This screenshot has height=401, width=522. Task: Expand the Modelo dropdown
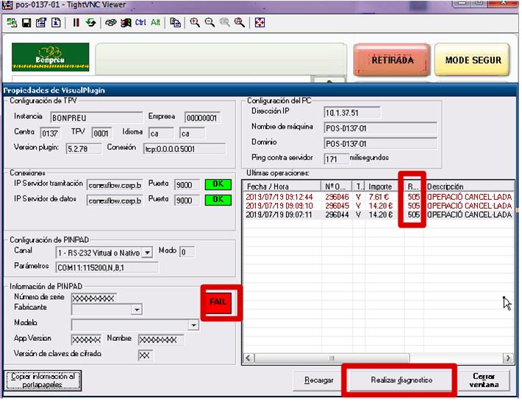coord(193,325)
